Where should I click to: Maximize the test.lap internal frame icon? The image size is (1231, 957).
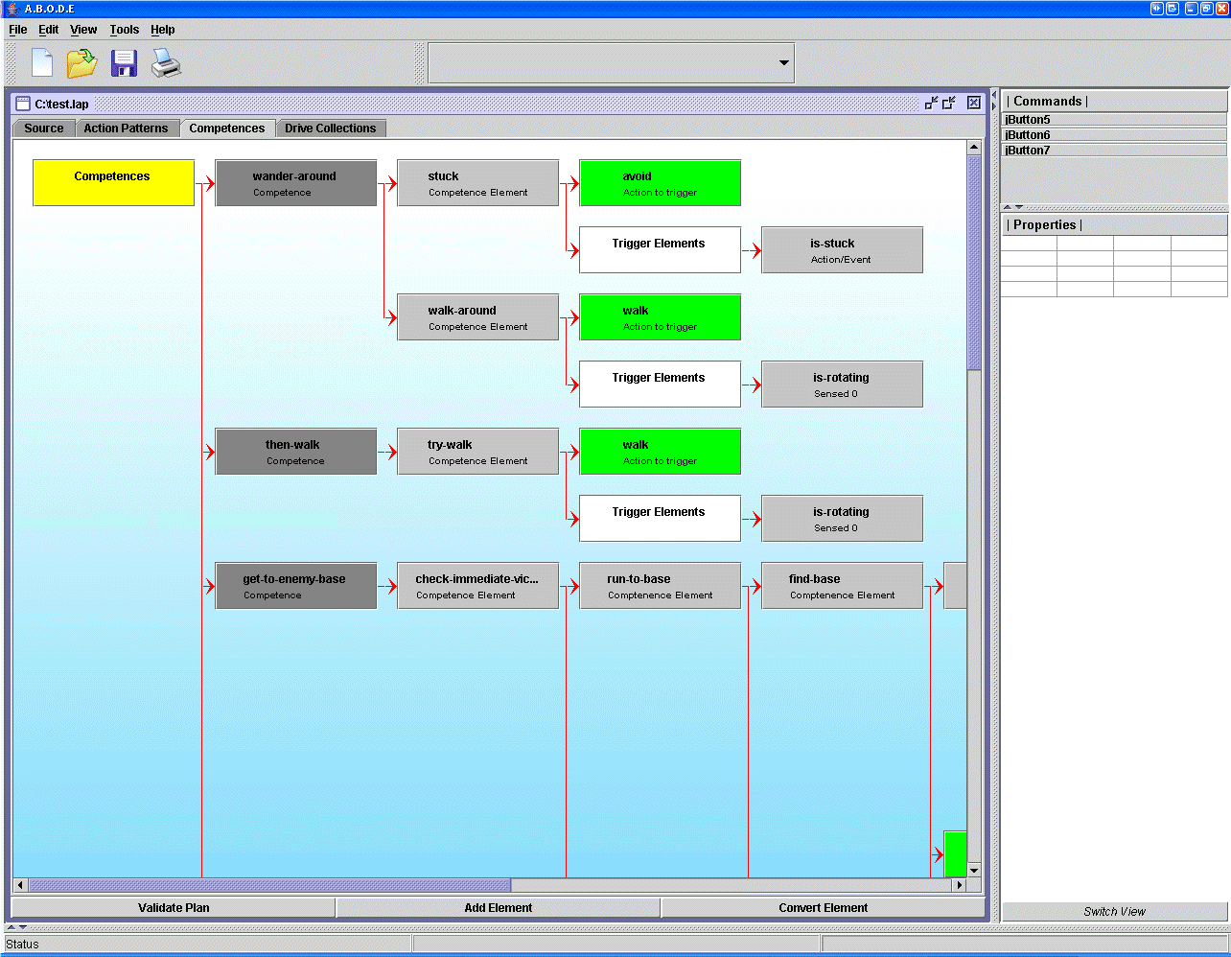point(949,104)
